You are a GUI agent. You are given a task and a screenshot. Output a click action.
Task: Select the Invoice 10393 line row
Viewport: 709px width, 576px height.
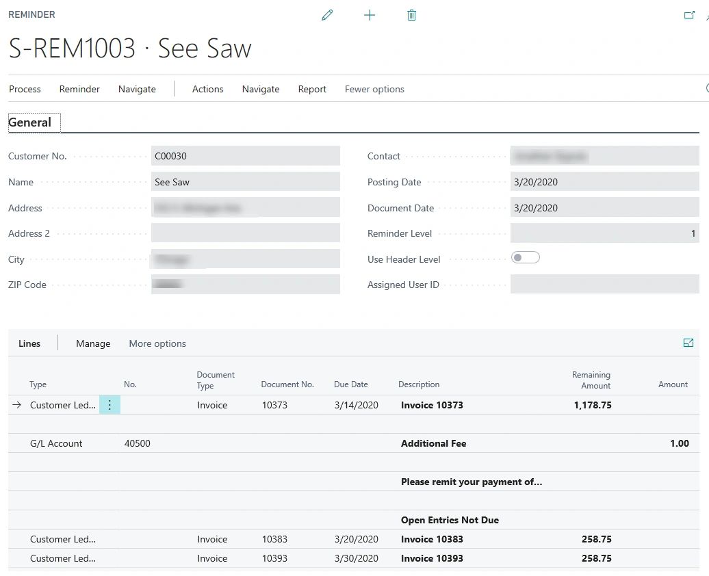pyautogui.click(x=432, y=558)
